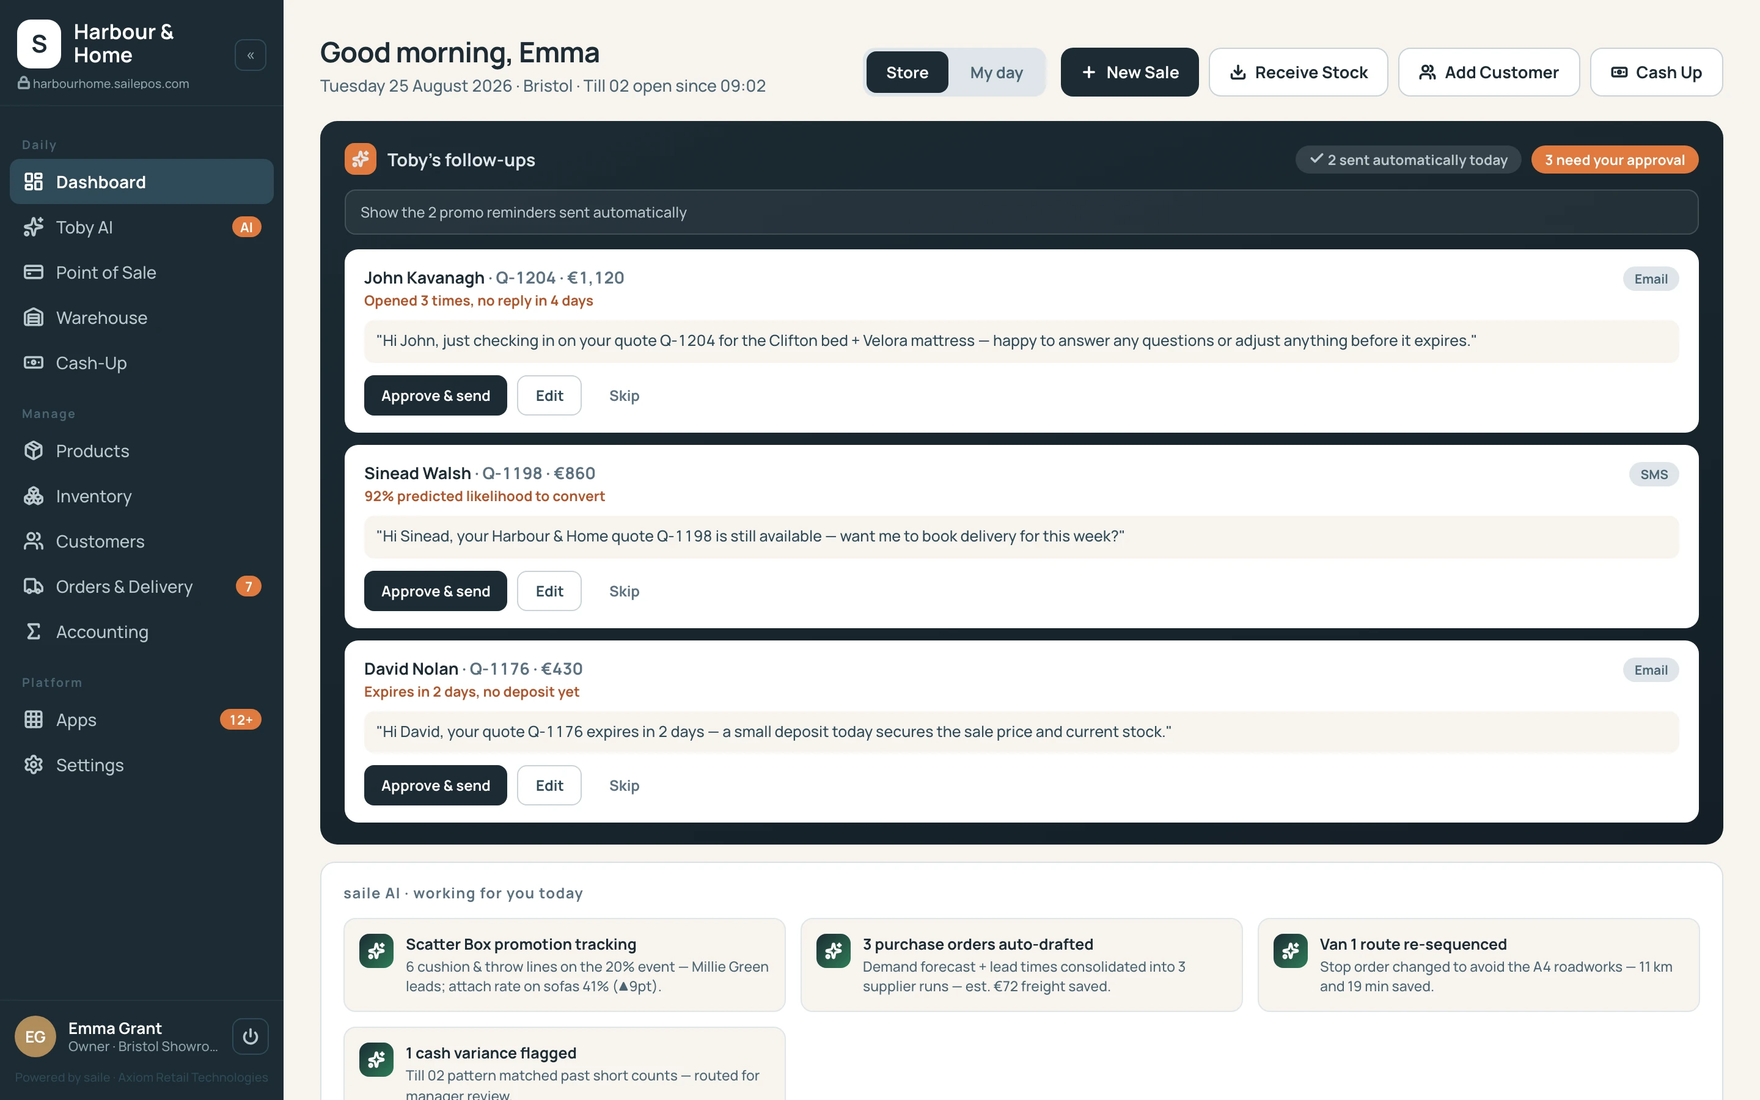Click the Orders & Delivery truck icon
The height and width of the screenshot is (1100, 1760).
(34, 587)
